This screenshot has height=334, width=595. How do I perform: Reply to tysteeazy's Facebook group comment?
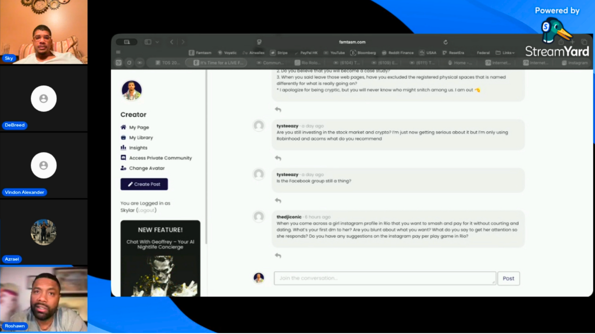point(278,200)
